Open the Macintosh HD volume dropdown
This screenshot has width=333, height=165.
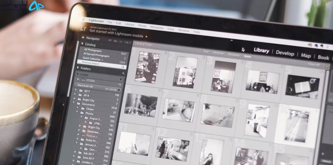coord(119,90)
